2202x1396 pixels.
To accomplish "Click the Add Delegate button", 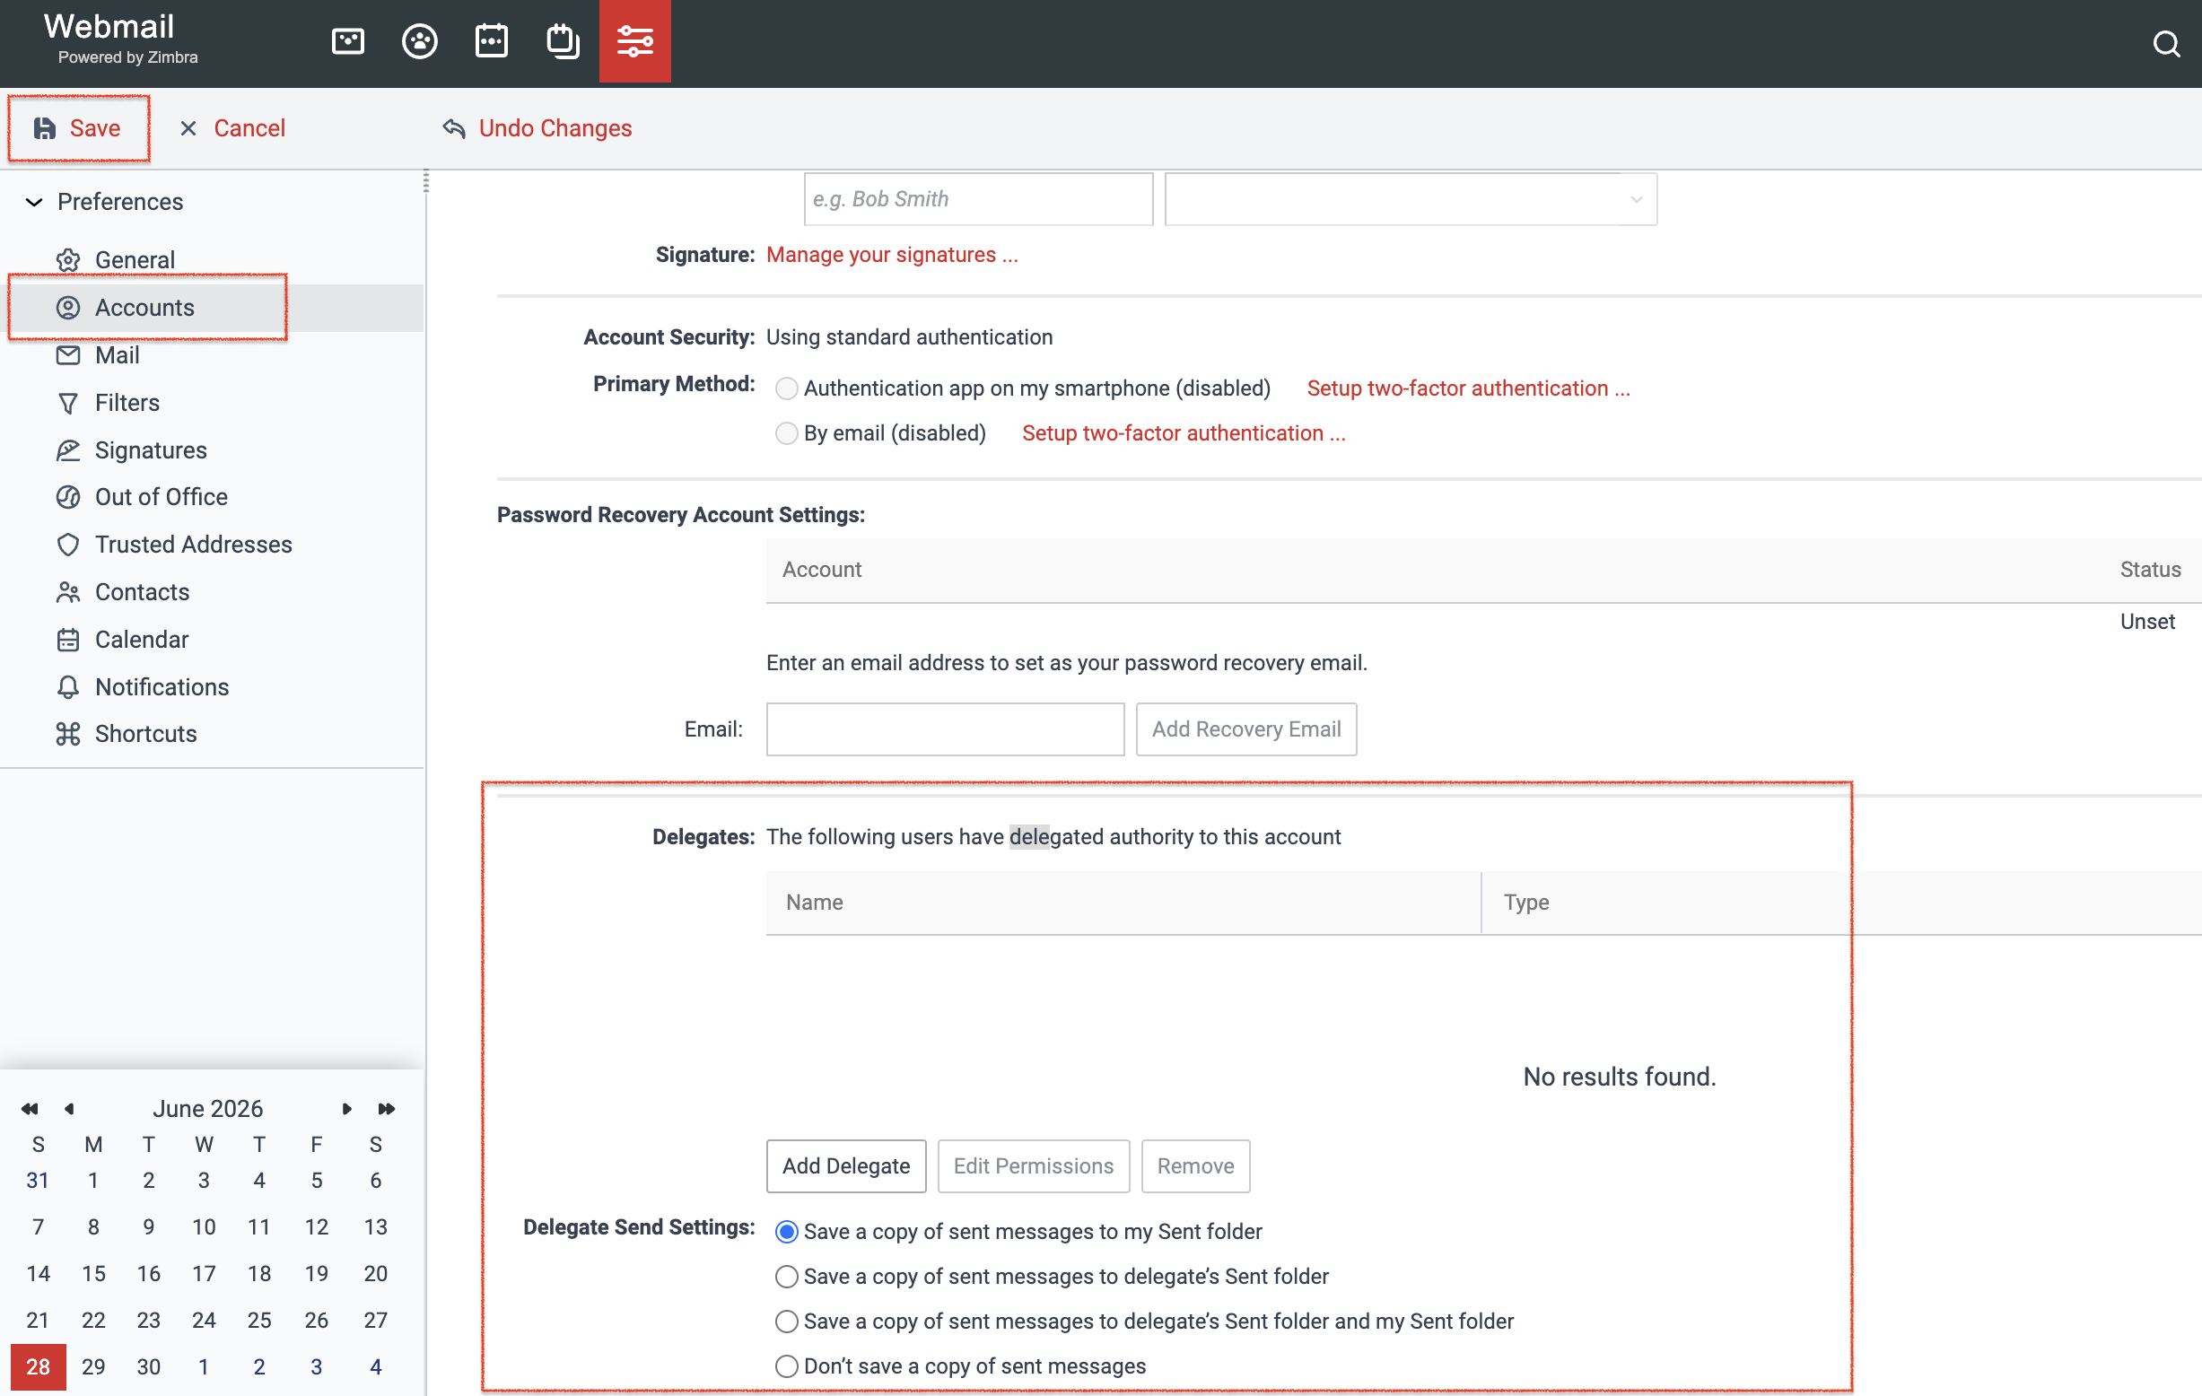I will (x=846, y=1165).
